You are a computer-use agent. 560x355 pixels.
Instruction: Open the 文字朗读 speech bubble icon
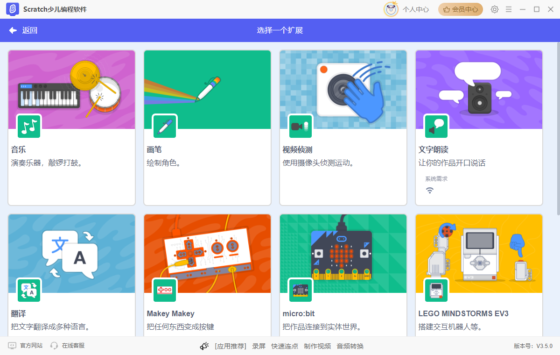(x=436, y=126)
